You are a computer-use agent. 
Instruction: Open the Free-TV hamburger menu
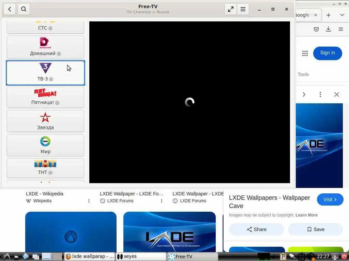243,9
